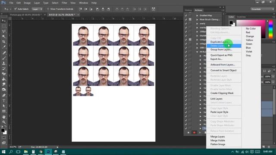
Task: Select the Horizontal Type tool
Action: 4,101
